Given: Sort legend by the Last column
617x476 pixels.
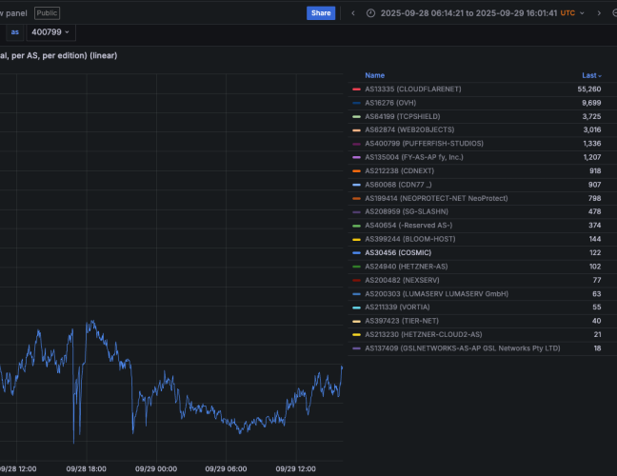Looking at the screenshot, I should pyautogui.click(x=590, y=75).
